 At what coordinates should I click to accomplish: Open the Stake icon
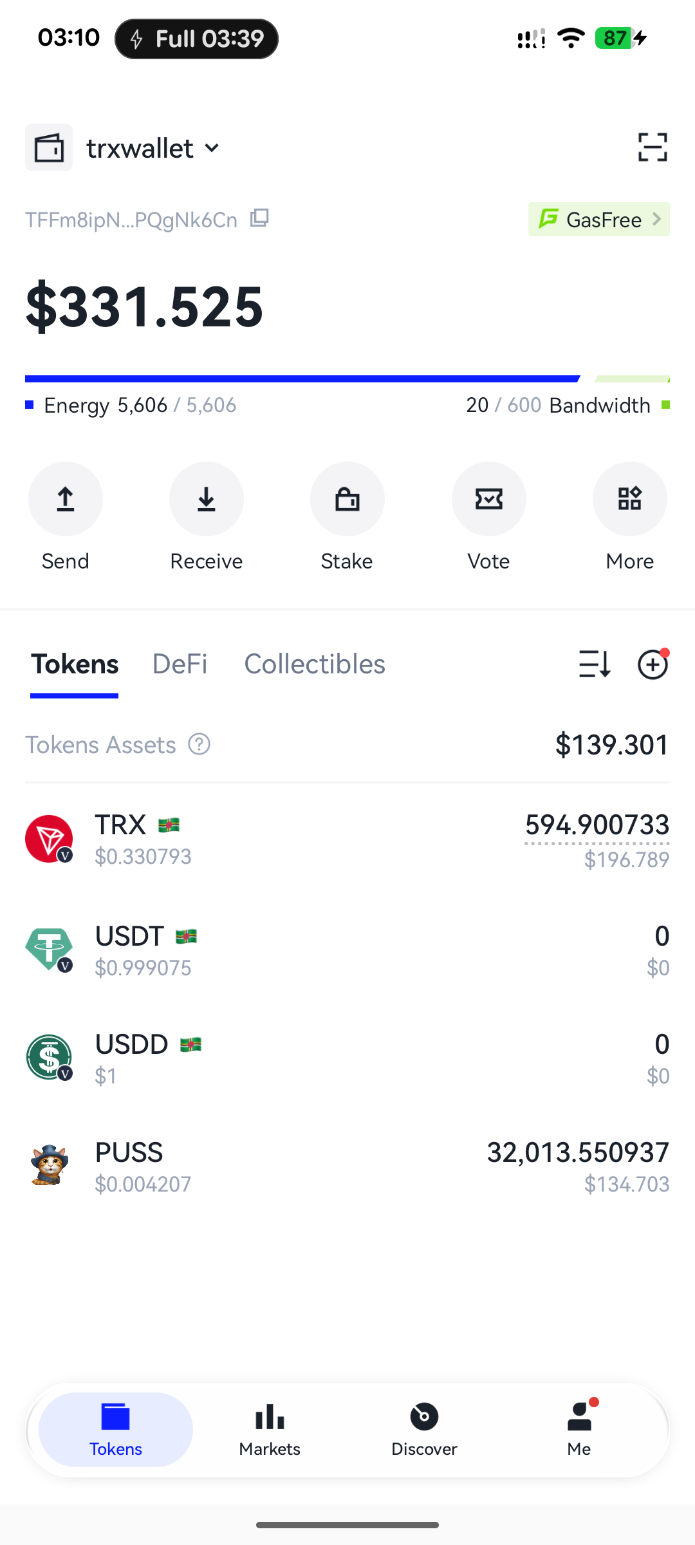point(347,499)
